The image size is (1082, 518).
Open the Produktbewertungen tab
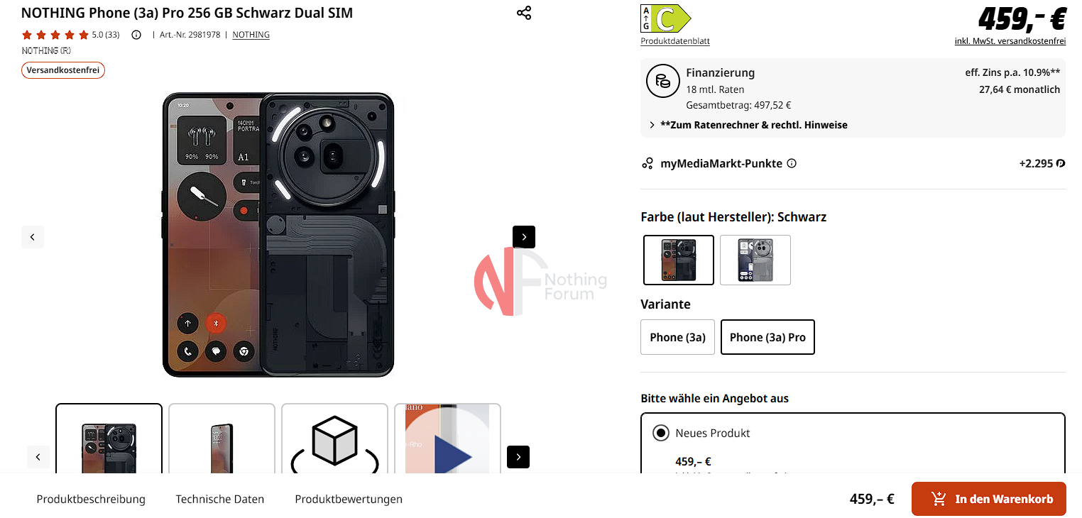coord(349,499)
